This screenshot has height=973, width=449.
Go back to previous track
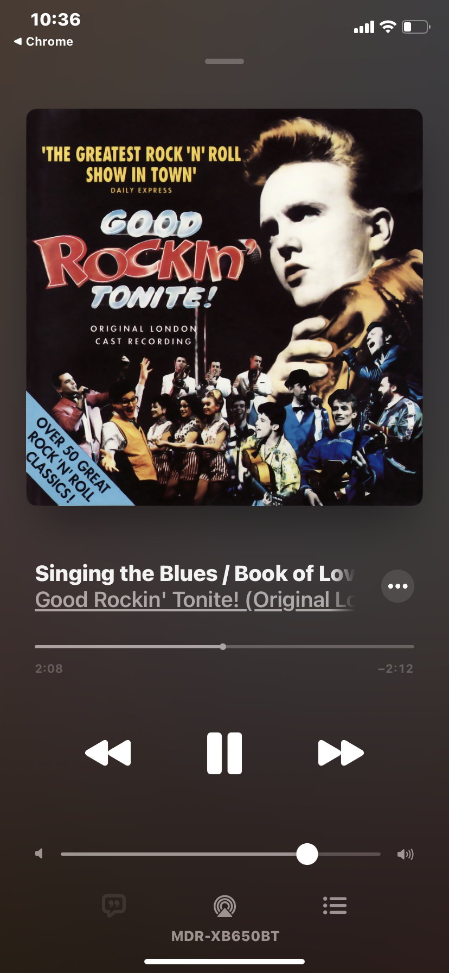click(x=108, y=753)
